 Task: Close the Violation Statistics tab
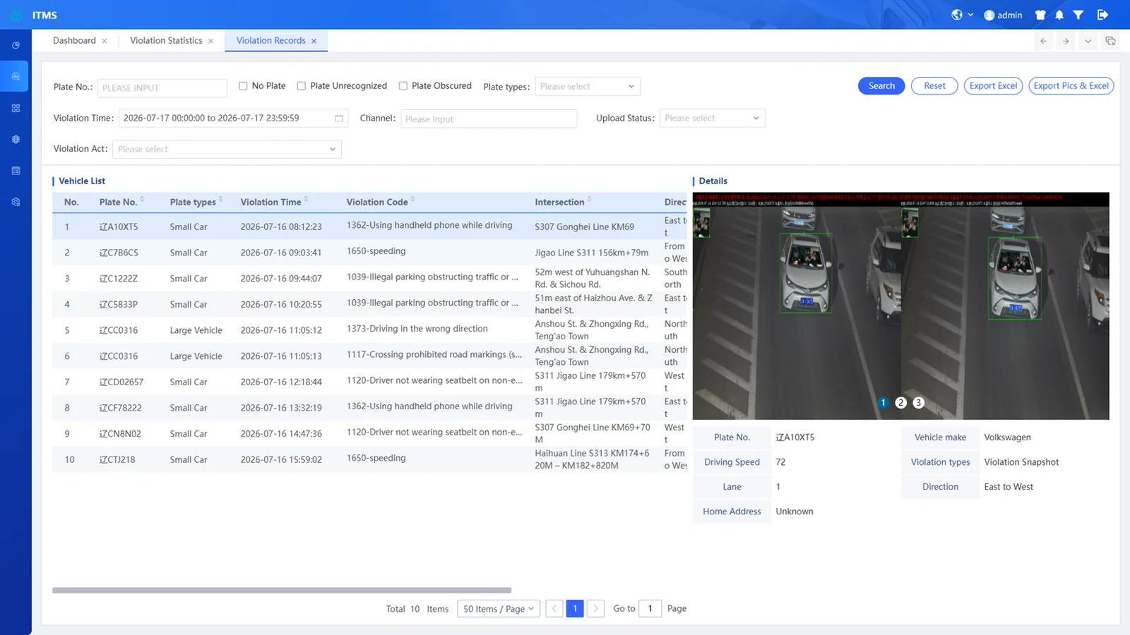210,41
